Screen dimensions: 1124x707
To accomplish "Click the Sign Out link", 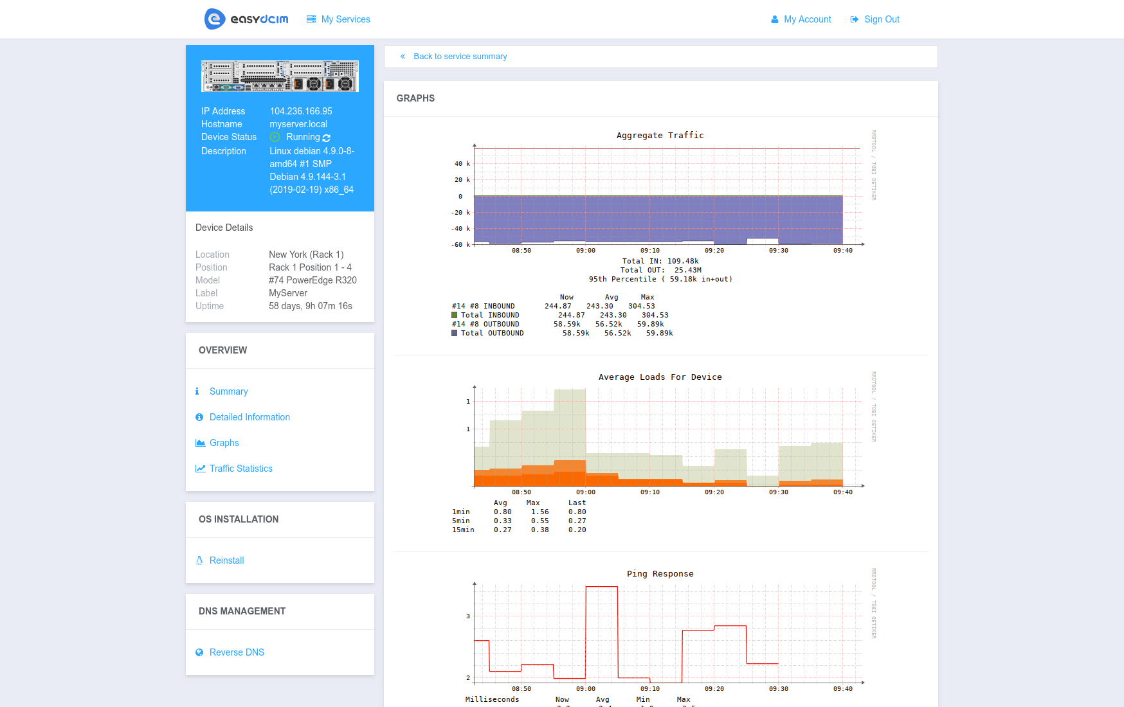I will [882, 19].
